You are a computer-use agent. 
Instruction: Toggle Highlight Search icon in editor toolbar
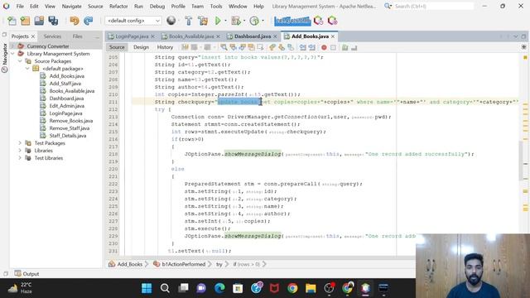[251, 48]
